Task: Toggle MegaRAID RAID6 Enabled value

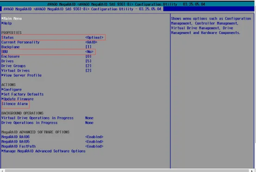Action: coord(94,137)
